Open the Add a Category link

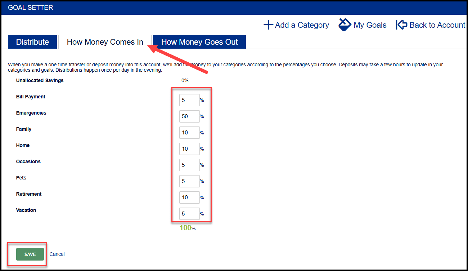click(302, 25)
